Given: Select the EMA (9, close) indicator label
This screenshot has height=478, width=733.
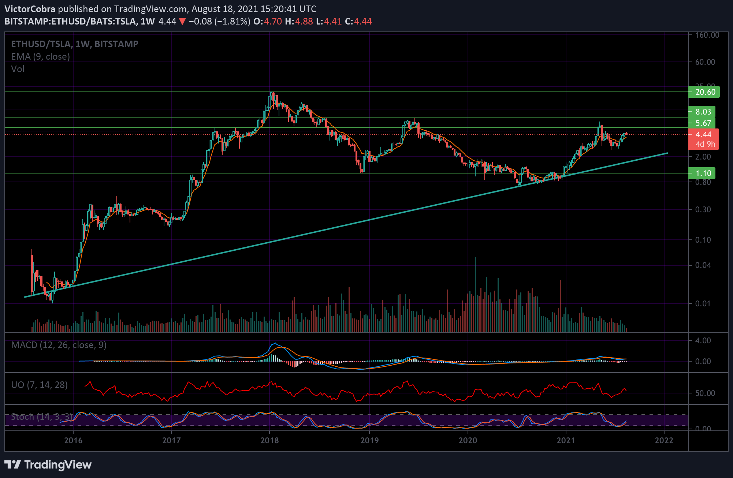Looking at the screenshot, I should point(40,56).
